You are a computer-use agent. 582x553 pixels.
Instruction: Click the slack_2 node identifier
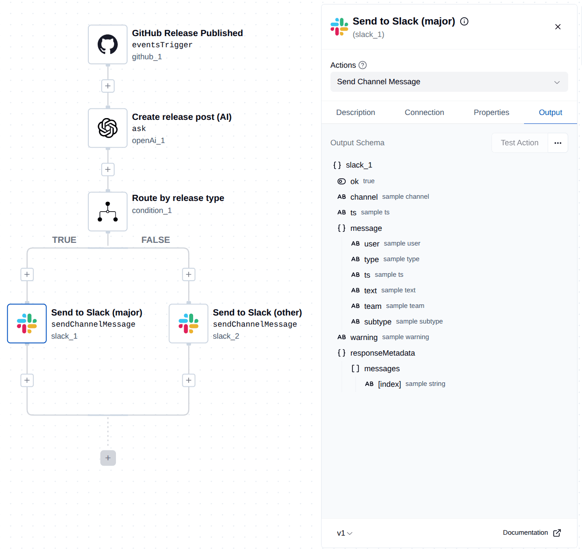[x=226, y=336]
